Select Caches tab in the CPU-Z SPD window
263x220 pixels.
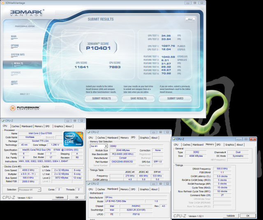(101, 137)
